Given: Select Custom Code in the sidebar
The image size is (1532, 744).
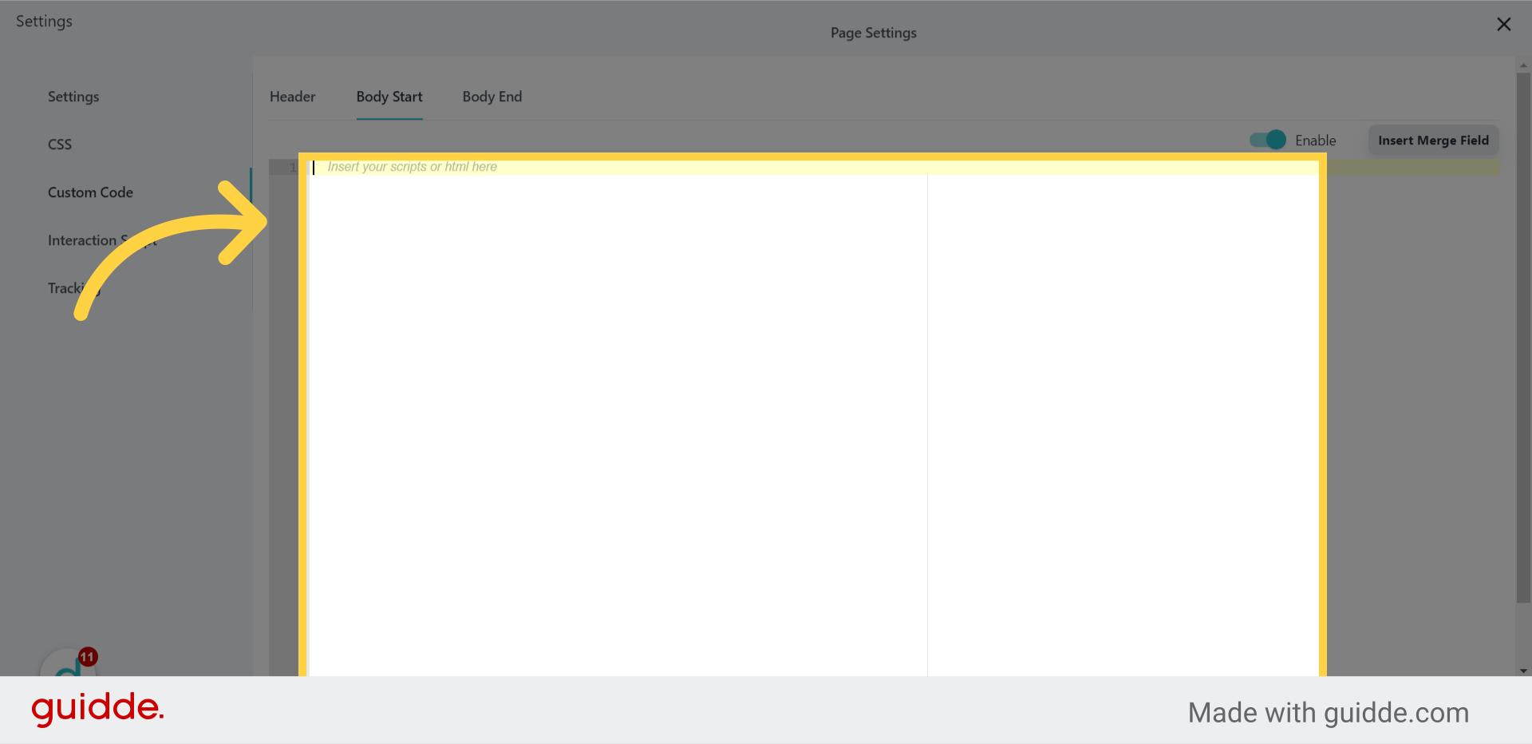Looking at the screenshot, I should (x=90, y=192).
